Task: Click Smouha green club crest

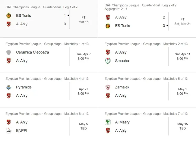Action: coord(108,61)
